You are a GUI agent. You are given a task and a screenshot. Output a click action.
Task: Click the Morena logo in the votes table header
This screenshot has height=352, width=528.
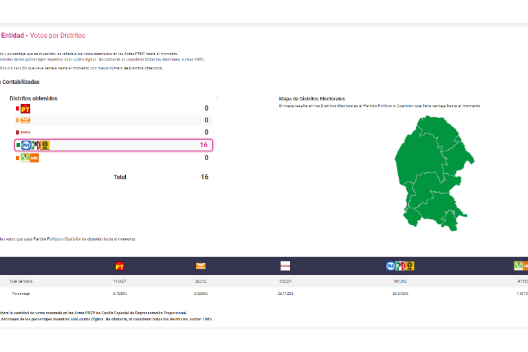(x=285, y=266)
